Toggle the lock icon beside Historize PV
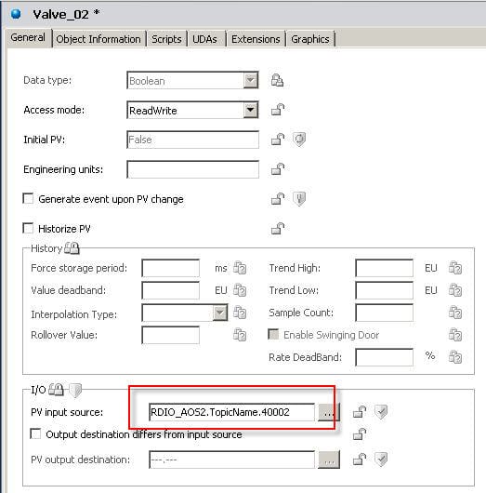Screen dimensions: 486x493 point(278,229)
